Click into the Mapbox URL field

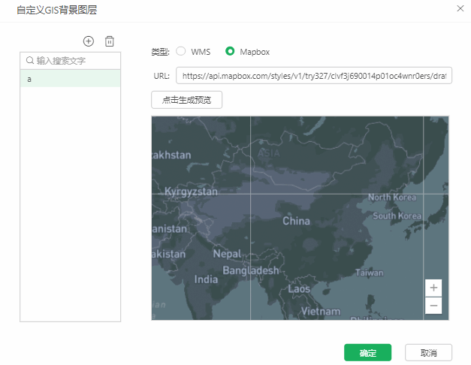(314, 76)
